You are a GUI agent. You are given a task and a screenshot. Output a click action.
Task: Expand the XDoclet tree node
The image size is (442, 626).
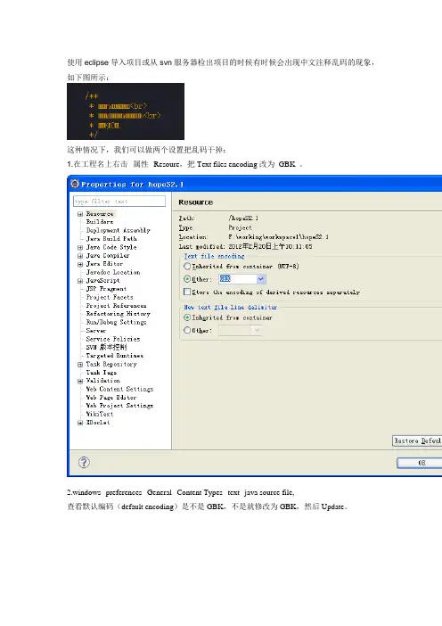[x=80, y=423]
